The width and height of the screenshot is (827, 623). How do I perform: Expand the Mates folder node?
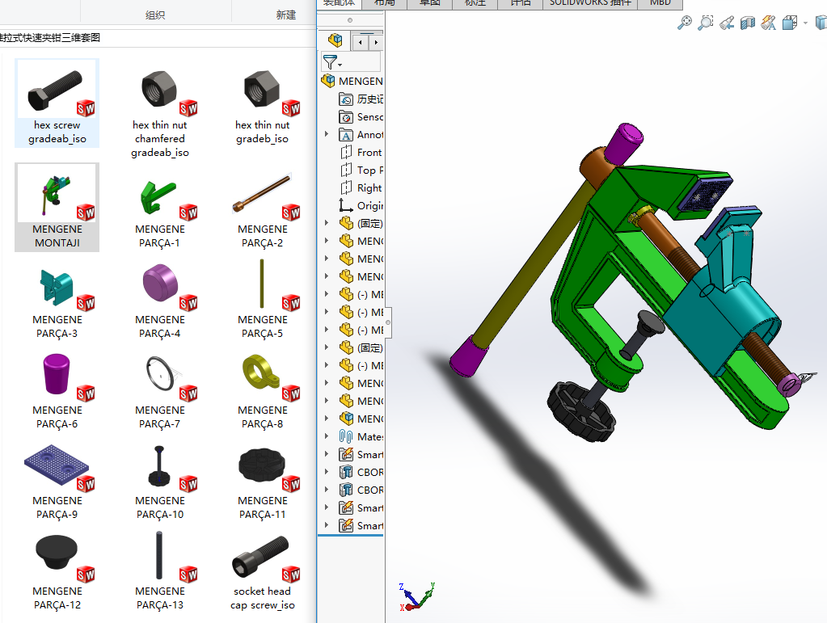(327, 436)
